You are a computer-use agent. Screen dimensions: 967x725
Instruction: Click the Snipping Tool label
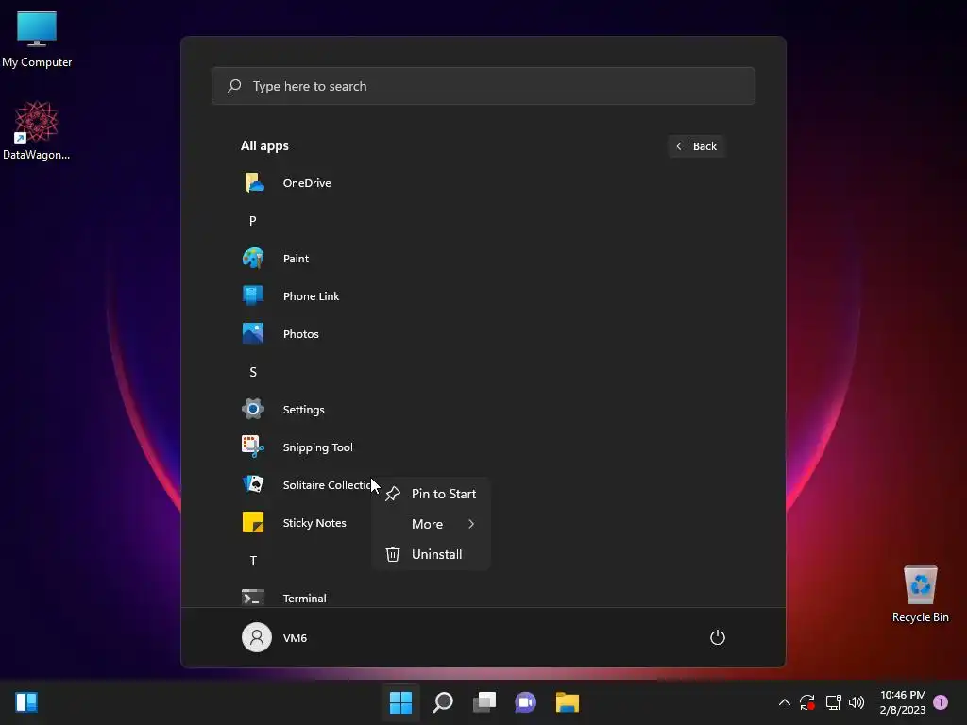tap(317, 447)
